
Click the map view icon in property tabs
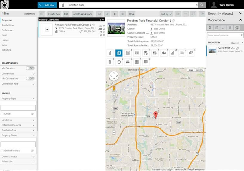[x=119, y=53]
